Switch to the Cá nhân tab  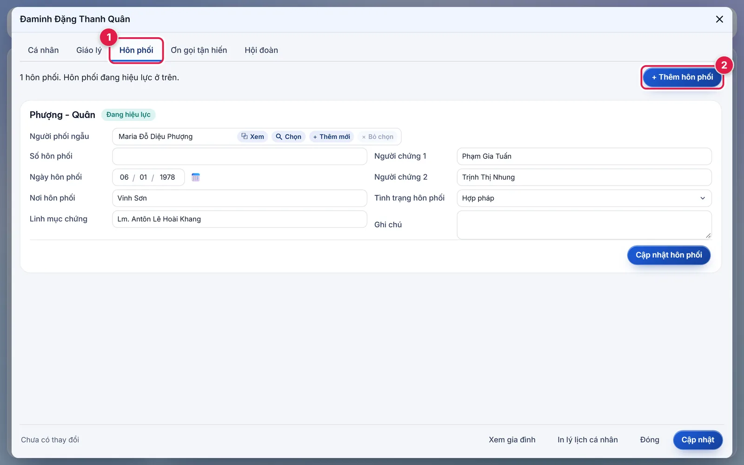[x=43, y=50]
